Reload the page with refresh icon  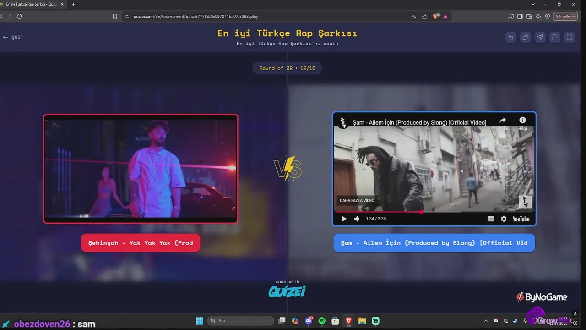(19, 16)
